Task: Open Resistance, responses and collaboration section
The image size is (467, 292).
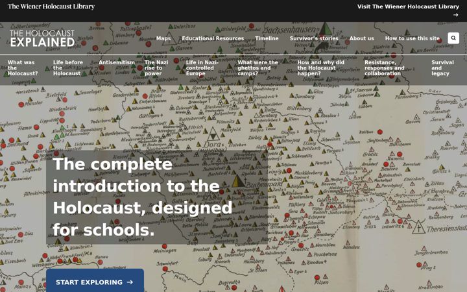Action: [x=385, y=68]
